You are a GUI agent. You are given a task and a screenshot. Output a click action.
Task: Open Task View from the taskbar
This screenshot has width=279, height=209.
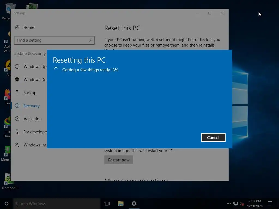107,204
